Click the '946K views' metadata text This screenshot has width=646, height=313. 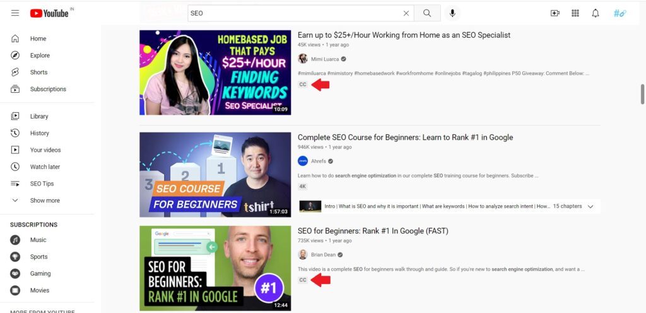pos(310,147)
